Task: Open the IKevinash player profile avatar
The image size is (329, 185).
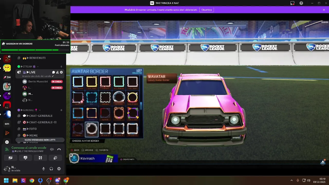Action: coord(74,158)
